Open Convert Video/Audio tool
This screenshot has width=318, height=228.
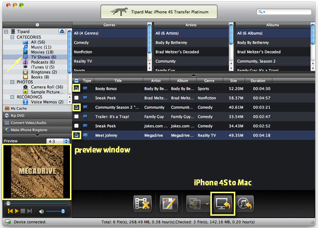[37, 123]
